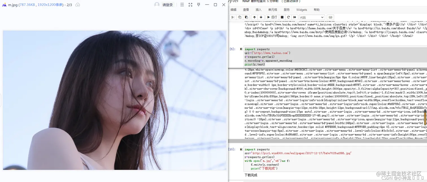427x182 pixels.
Task: Restart the kernel with circular arrow
Action: [x=288, y=17]
